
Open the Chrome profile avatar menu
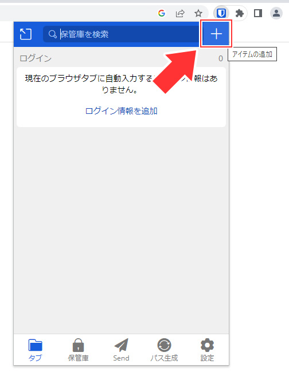click(276, 13)
